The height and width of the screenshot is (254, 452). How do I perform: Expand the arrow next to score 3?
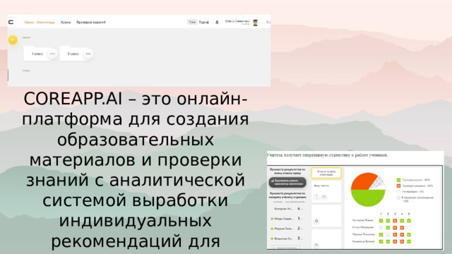click(x=302, y=238)
